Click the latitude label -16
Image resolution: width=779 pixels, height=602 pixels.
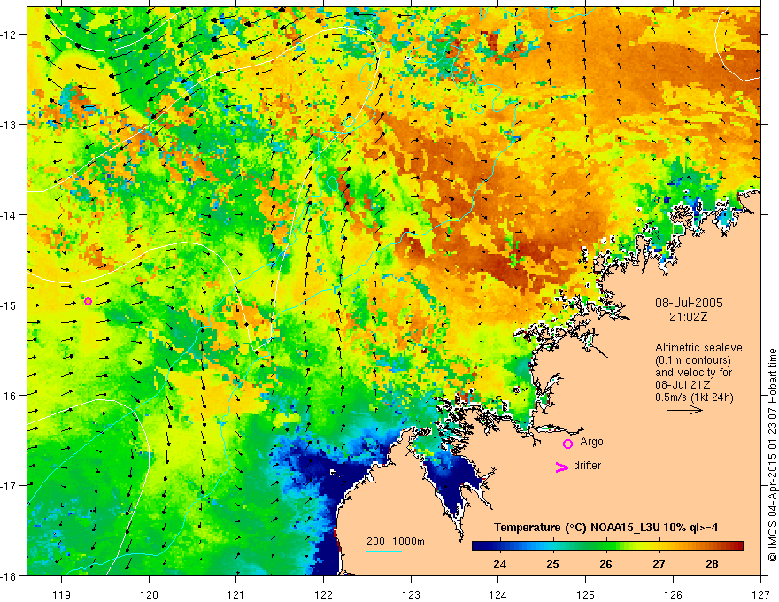tap(9, 396)
